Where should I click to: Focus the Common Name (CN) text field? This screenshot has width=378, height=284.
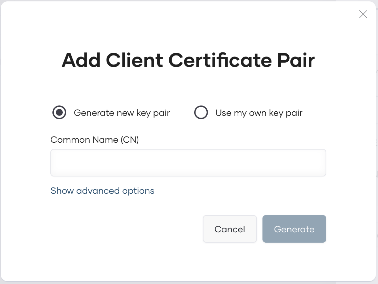point(188,163)
